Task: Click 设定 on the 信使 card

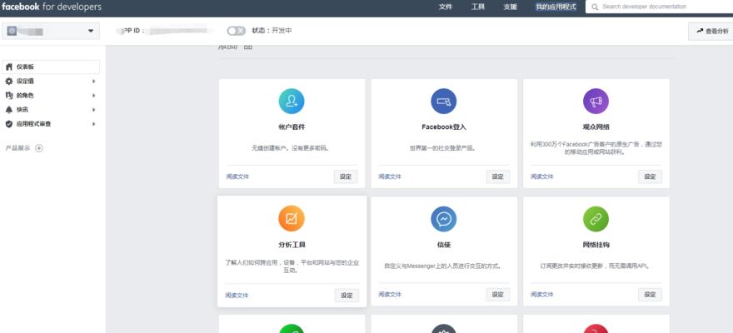Action: (498, 294)
